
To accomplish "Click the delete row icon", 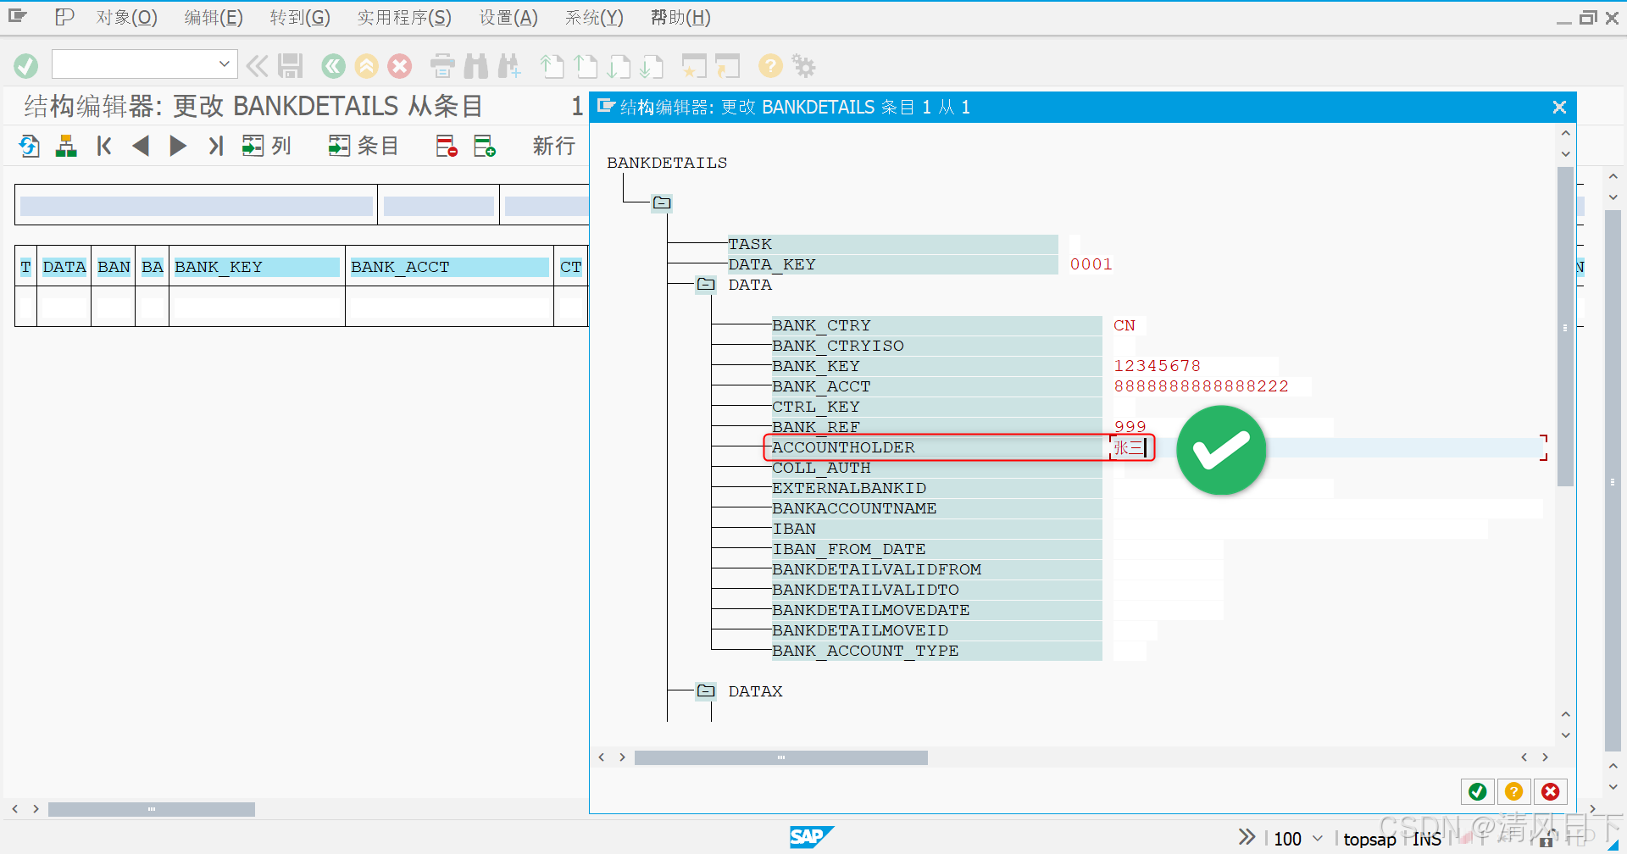I will click(447, 146).
